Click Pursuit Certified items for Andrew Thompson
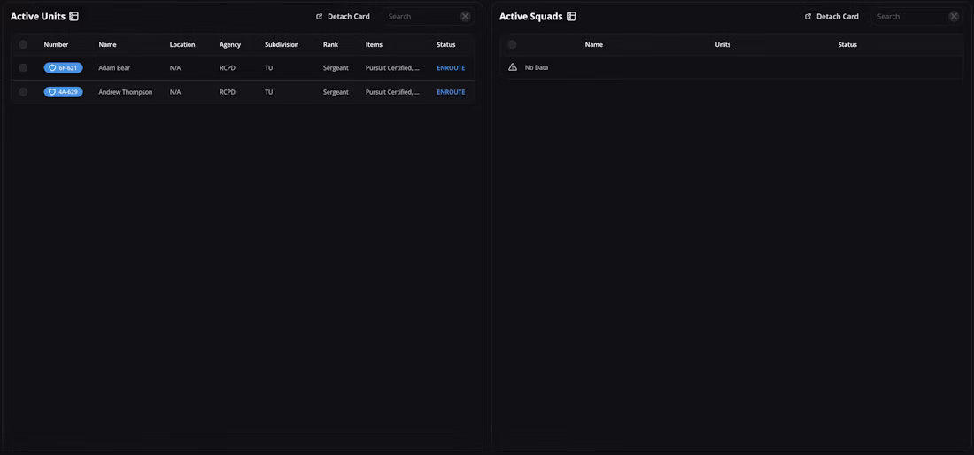This screenshot has height=455, width=974. [392, 92]
